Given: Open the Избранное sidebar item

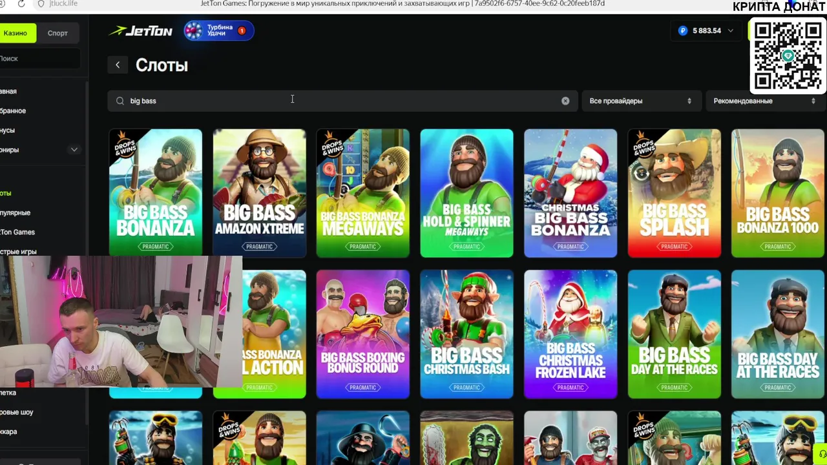Looking at the screenshot, I should coord(13,110).
